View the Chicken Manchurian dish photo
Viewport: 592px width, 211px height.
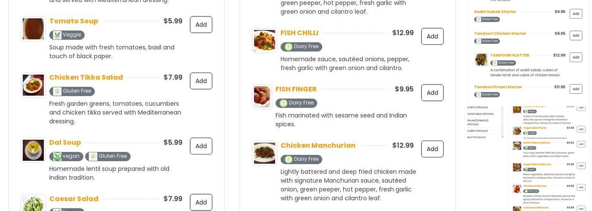click(264, 153)
